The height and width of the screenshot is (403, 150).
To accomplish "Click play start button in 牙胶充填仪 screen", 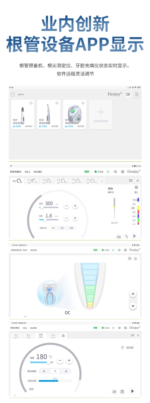I will coord(132,391).
